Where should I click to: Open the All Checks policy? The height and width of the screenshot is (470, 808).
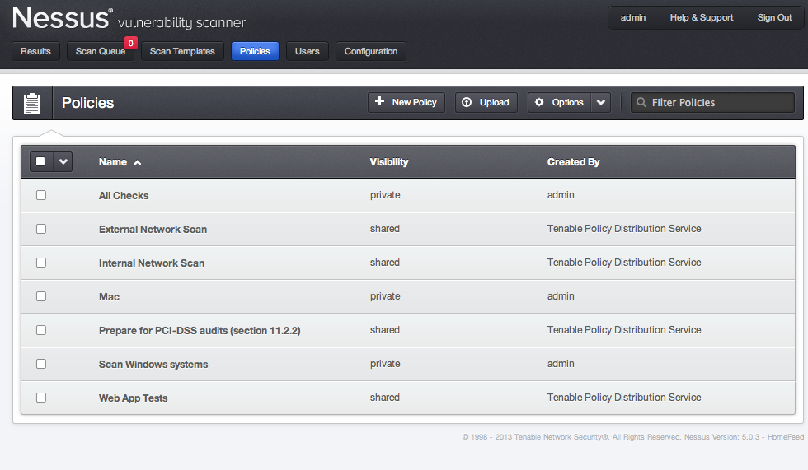pyautogui.click(x=124, y=195)
